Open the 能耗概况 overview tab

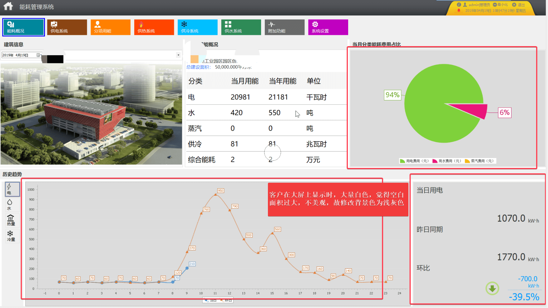point(23,27)
